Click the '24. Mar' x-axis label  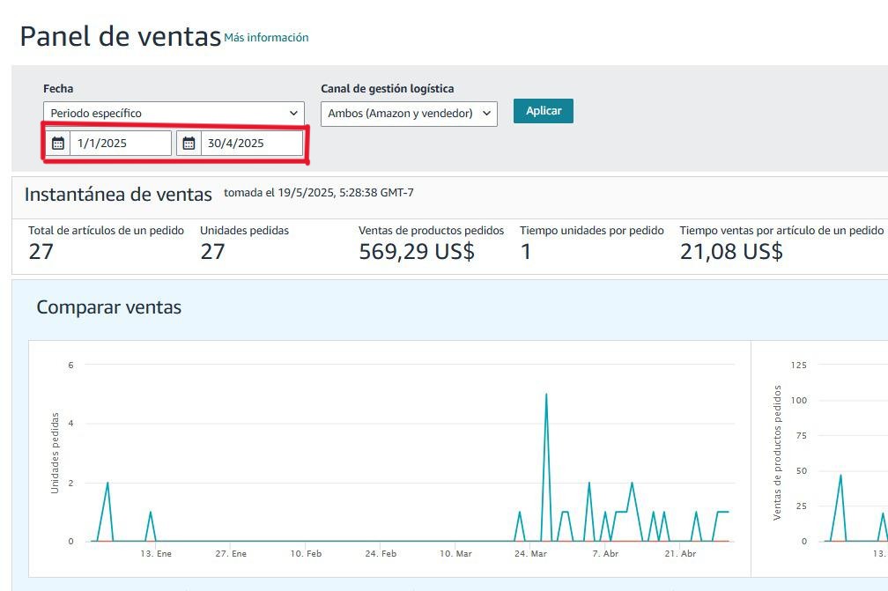pos(530,554)
